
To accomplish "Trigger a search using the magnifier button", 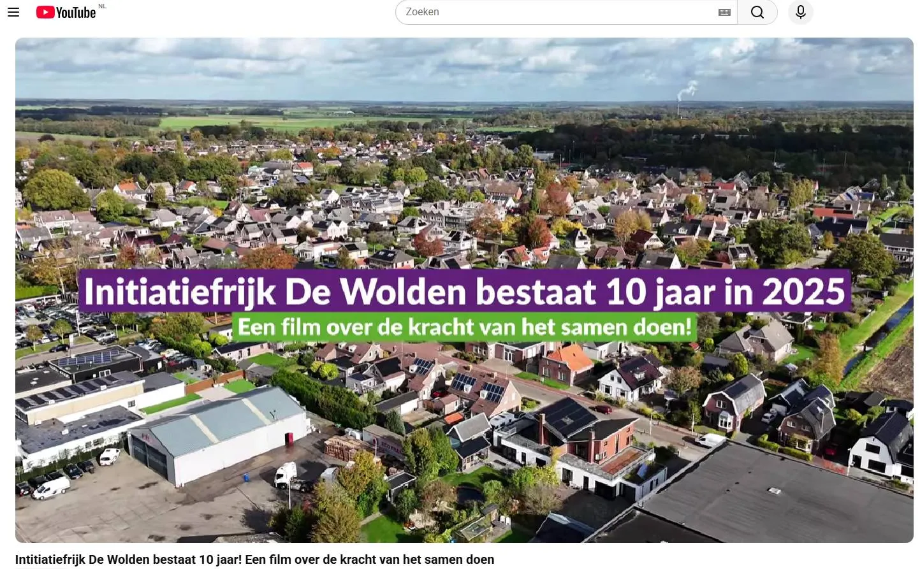I will tap(757, 12).
